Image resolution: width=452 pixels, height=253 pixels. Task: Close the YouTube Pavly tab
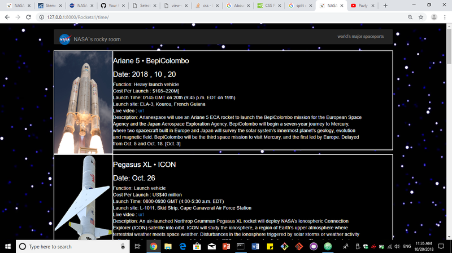click(x=373, y=6)
